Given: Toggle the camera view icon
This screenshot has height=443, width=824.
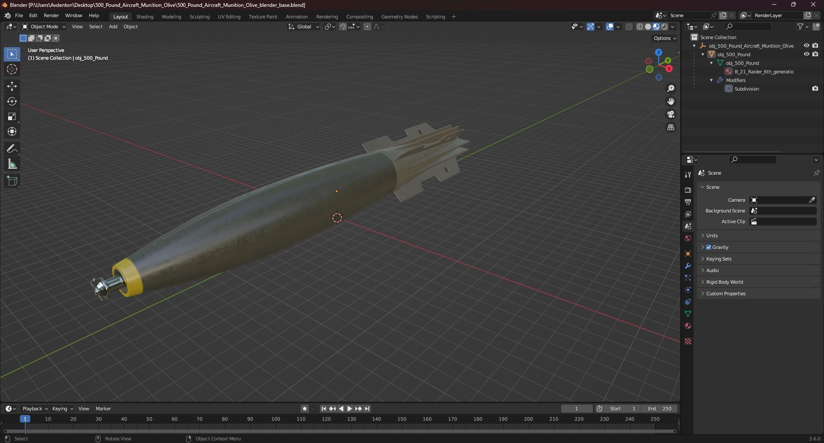Looking at the screenshot, I should tap(671, 114).
